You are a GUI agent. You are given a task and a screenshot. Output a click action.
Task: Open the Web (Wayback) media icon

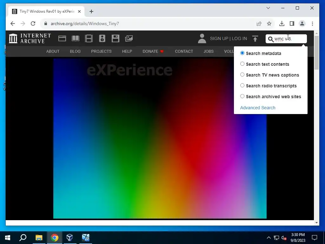[x=62, y=38]
